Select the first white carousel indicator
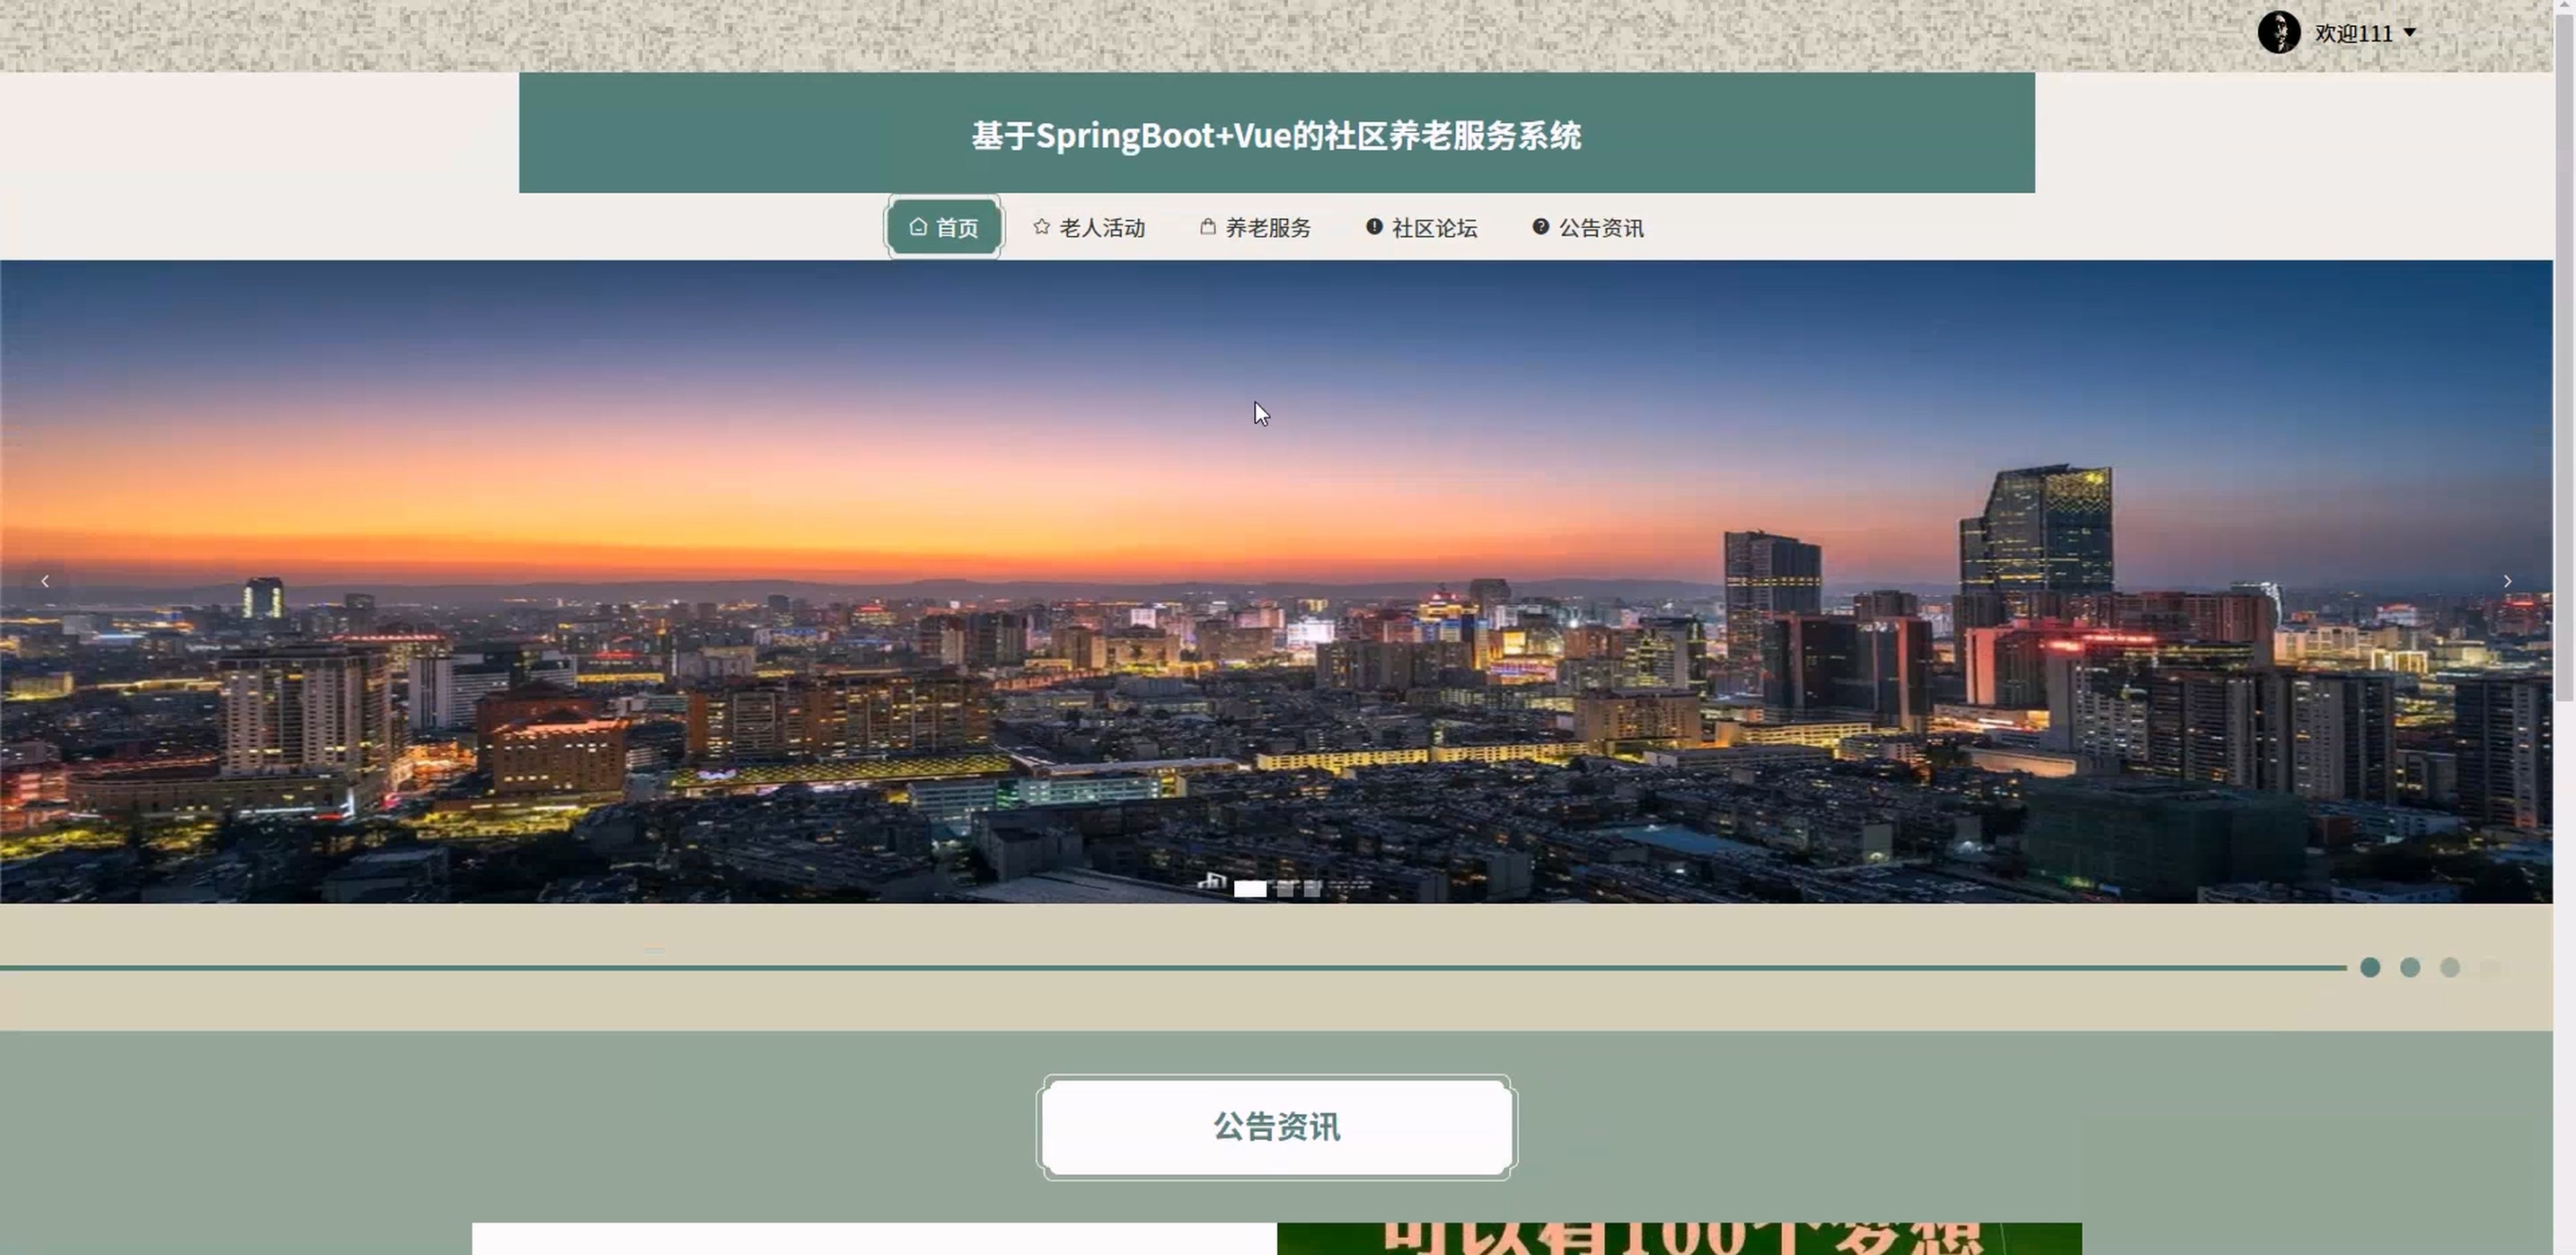The height and width of the screenshot is (1255, 2576). [x=1249, y=889]
